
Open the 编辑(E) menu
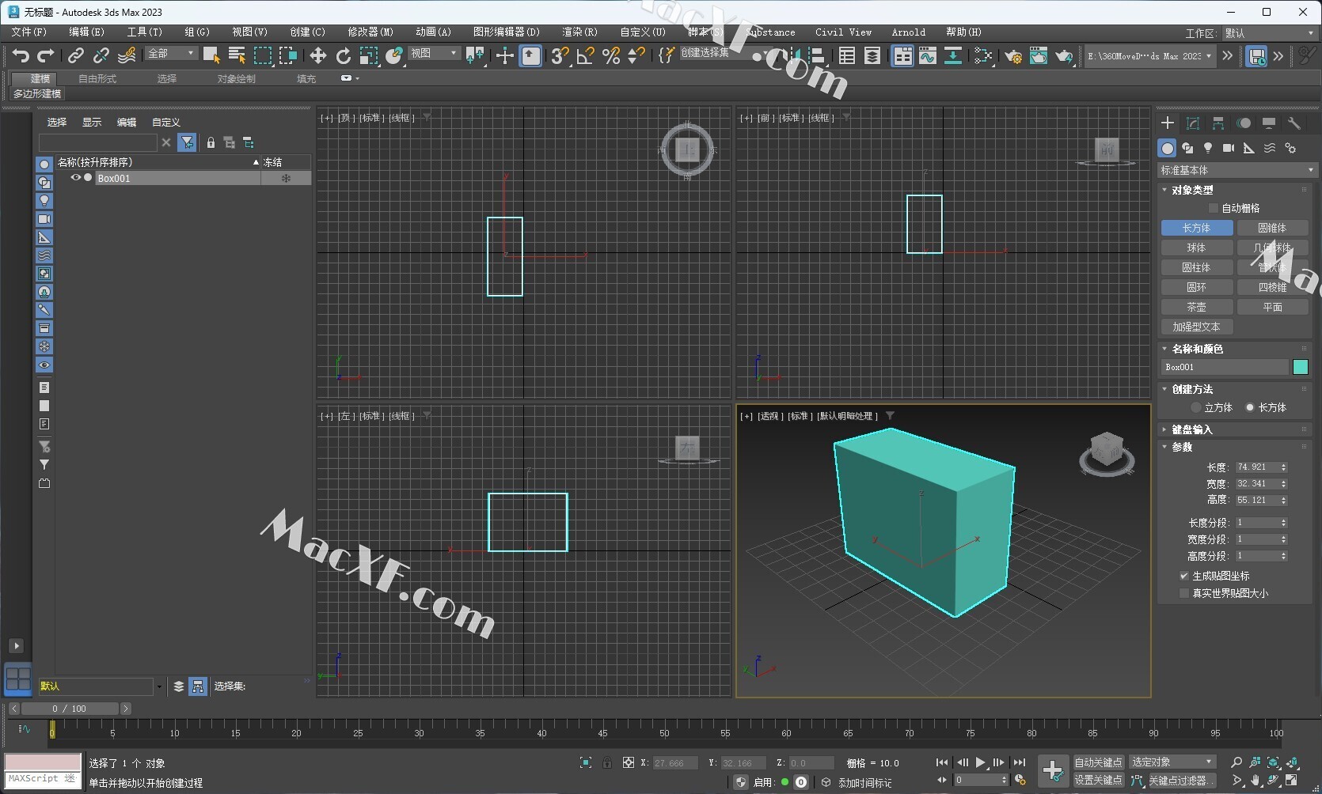click(x=86, y=32)
